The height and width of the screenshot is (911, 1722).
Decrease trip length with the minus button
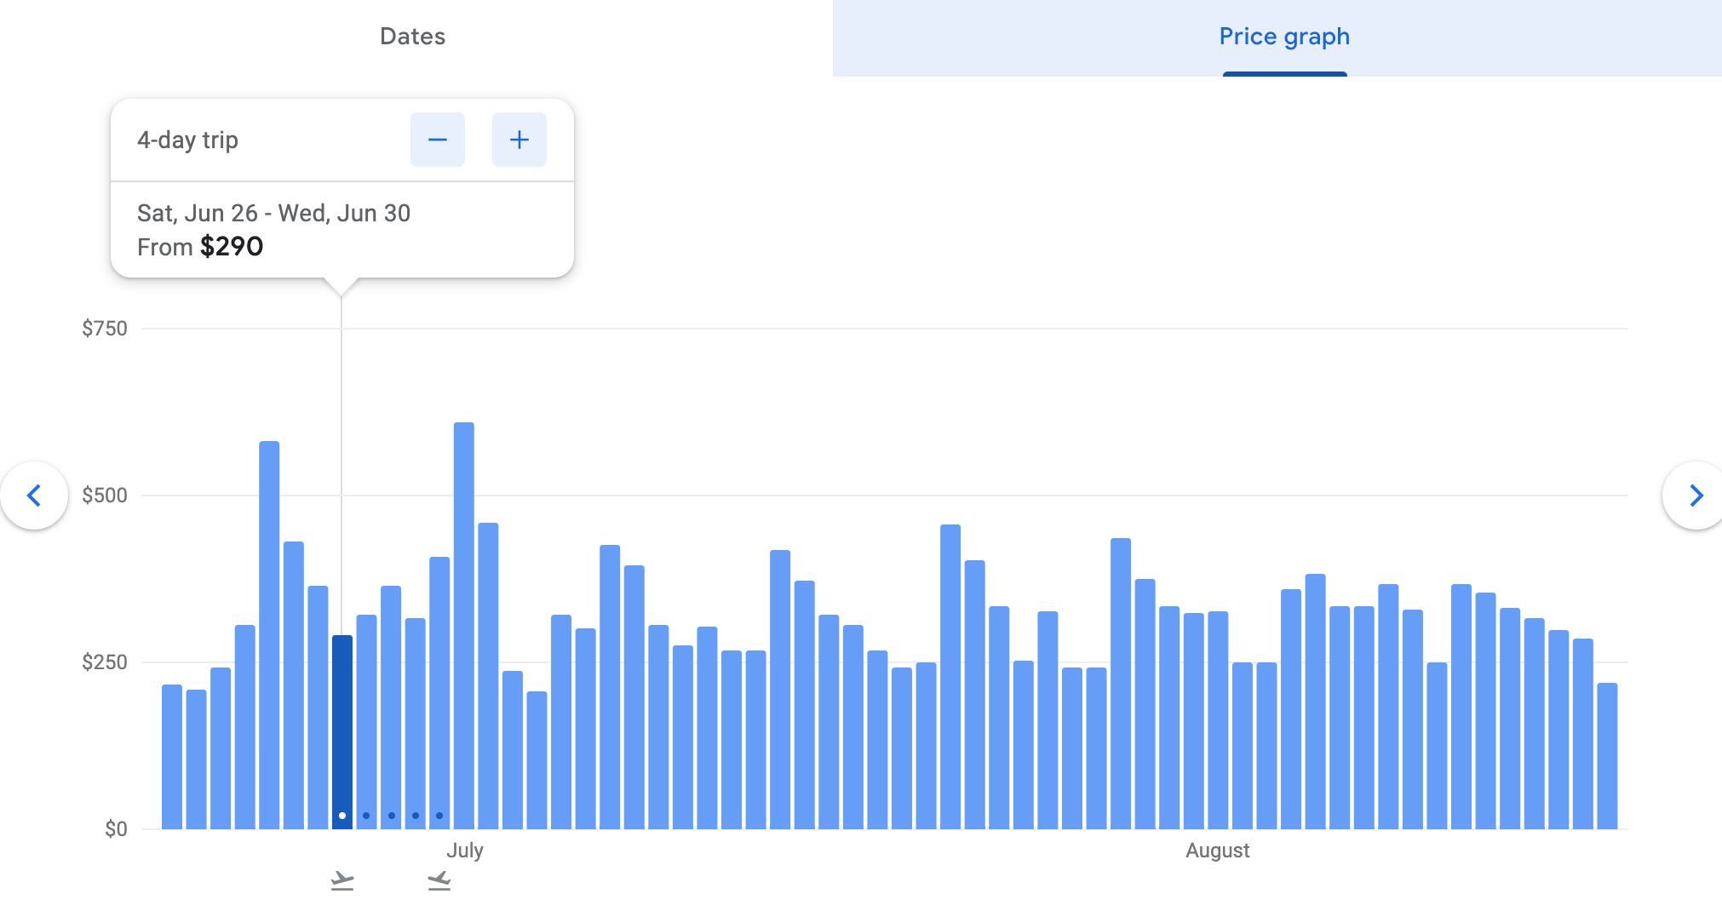click(x=437, y=140)
